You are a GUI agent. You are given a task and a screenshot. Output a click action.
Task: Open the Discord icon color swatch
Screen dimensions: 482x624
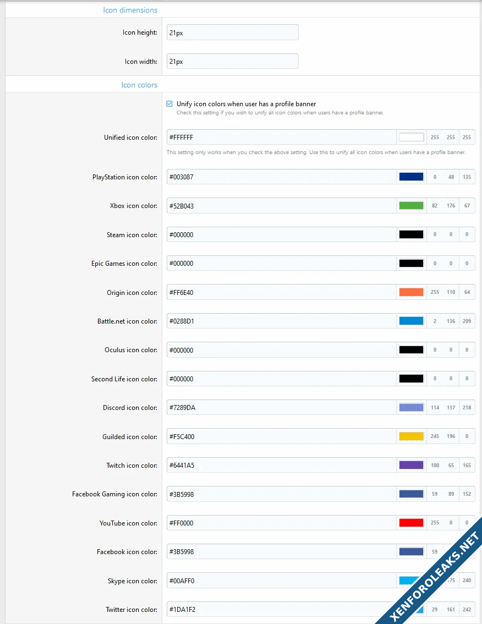411,408
